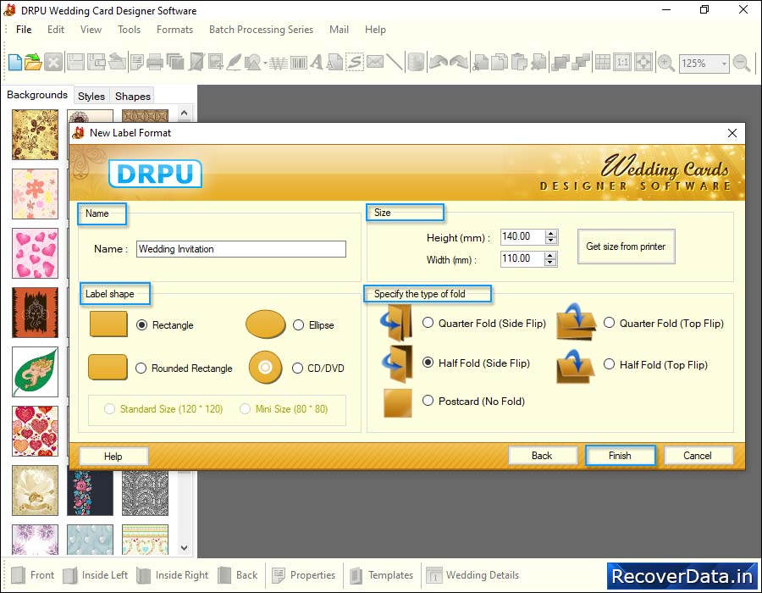Click the Print icon in the toolbar

155,63
